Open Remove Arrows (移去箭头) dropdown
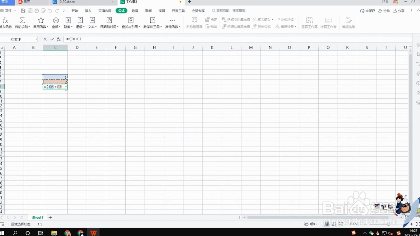420x236 pixels. (x=263, y=20)
